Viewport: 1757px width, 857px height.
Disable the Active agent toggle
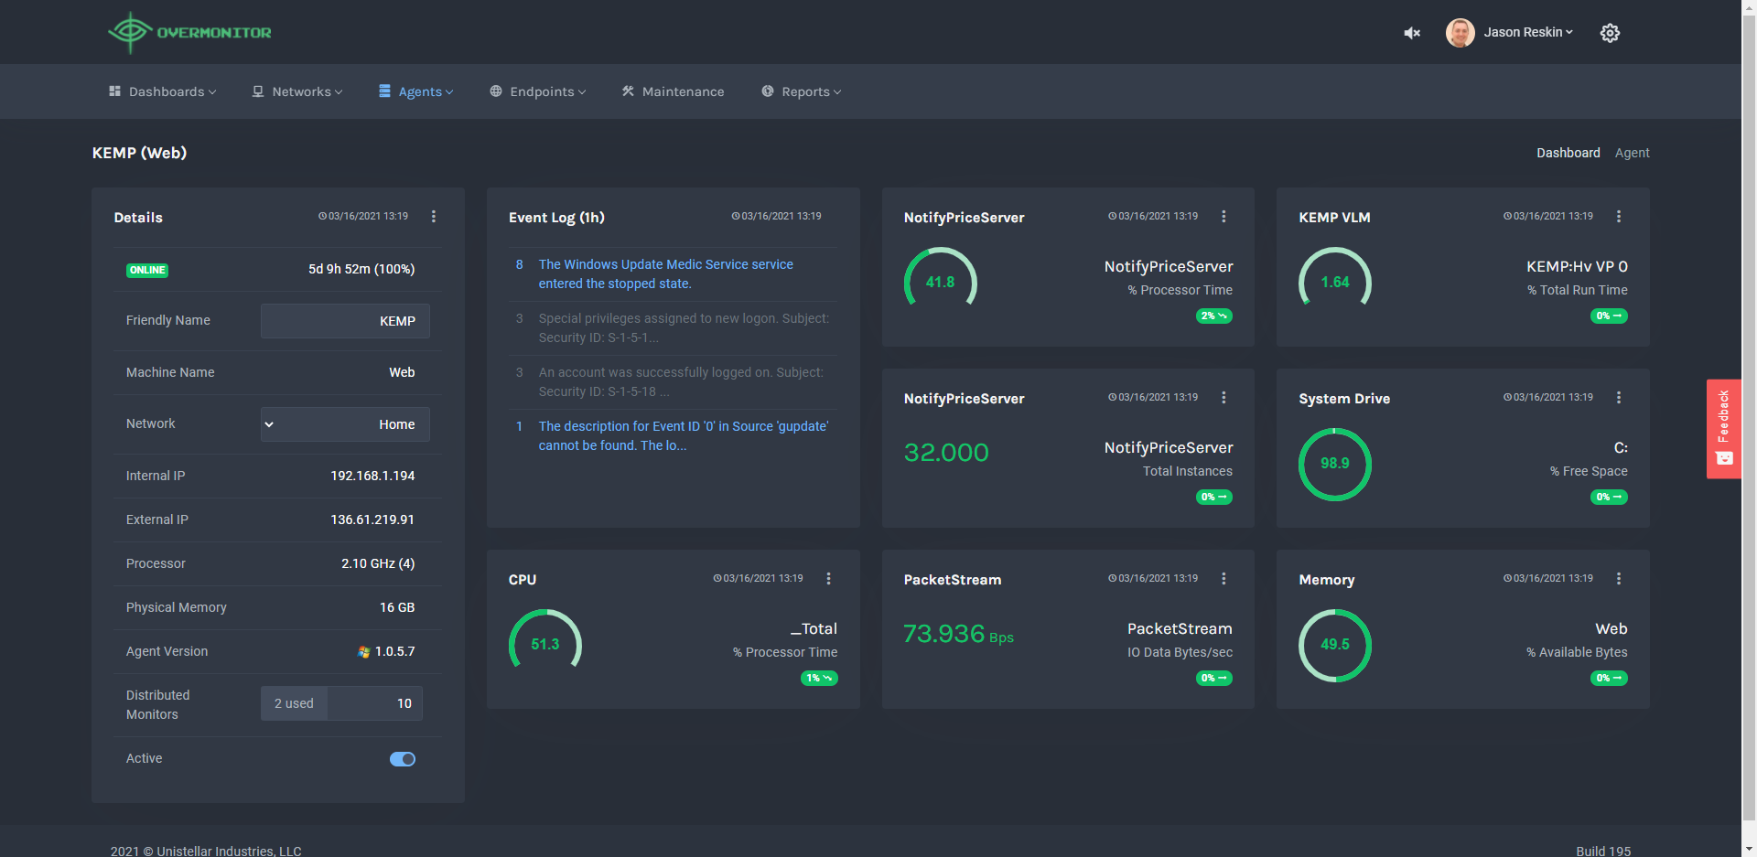pyautogui.click(x=402, y=758)
